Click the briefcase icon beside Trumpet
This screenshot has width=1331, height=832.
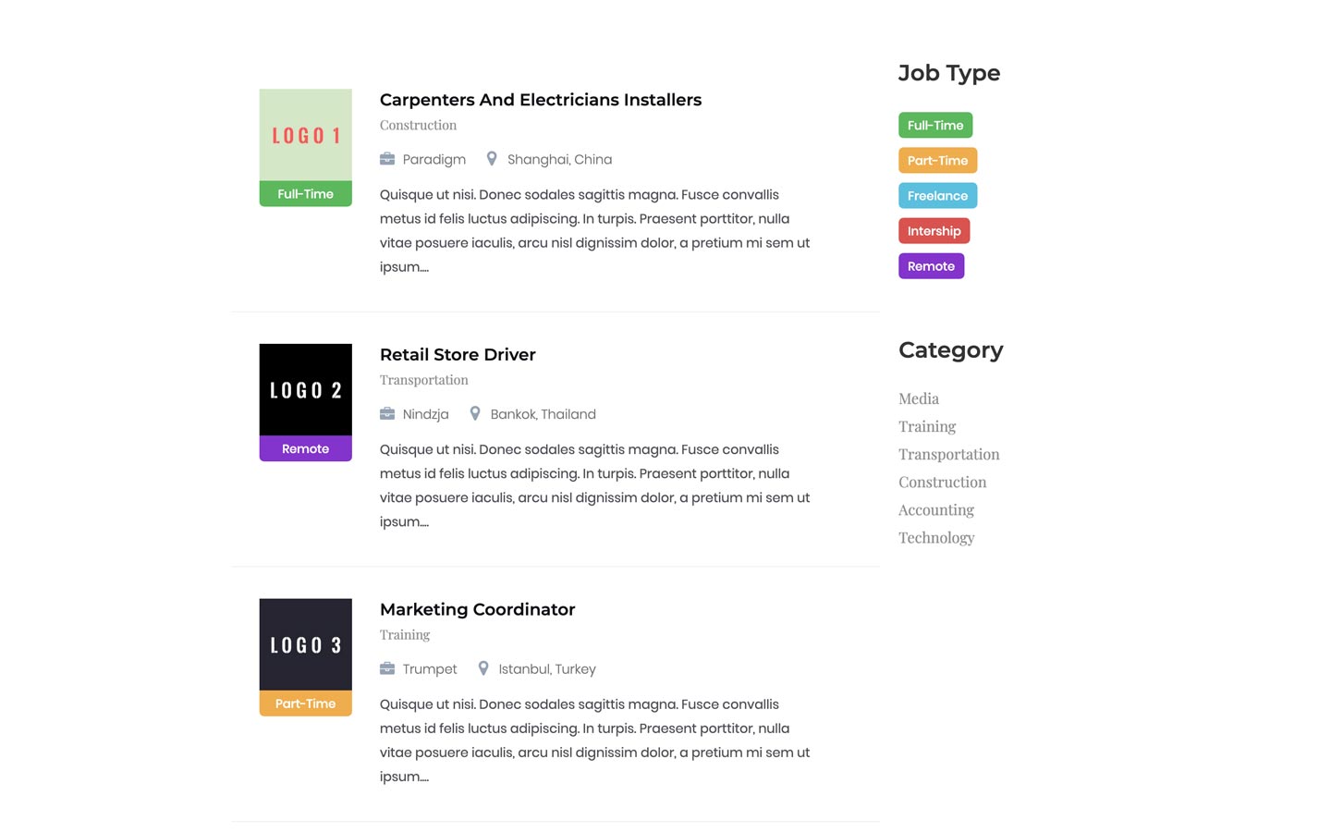[x=386, y=668]
